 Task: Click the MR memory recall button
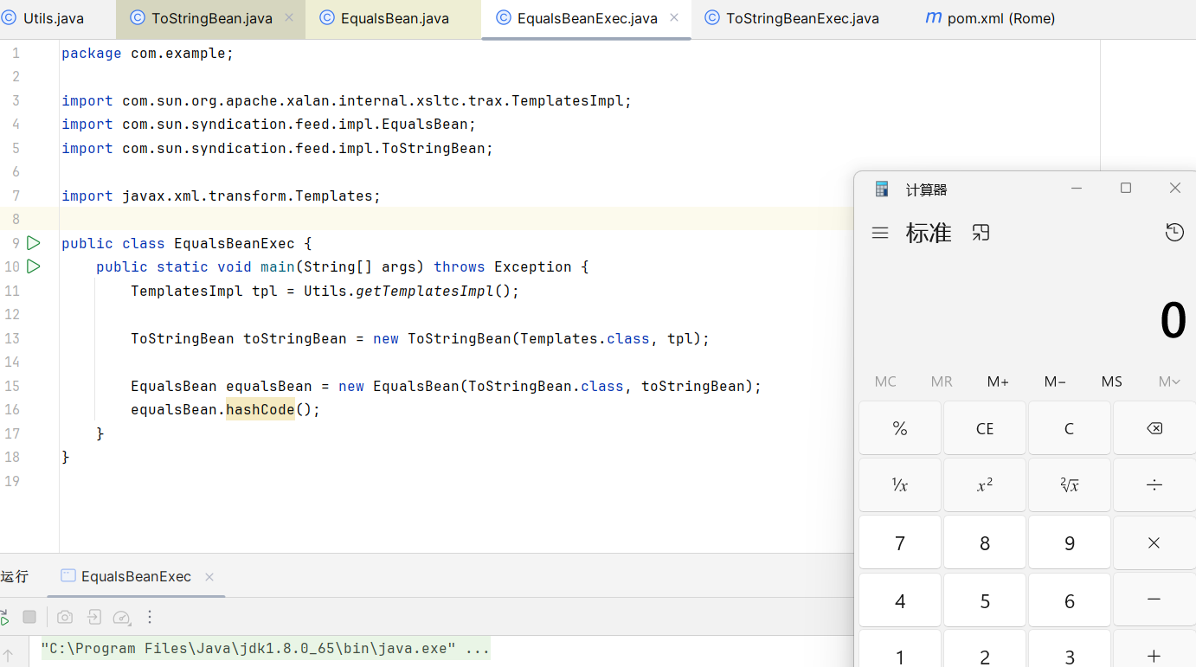point(942,382)
